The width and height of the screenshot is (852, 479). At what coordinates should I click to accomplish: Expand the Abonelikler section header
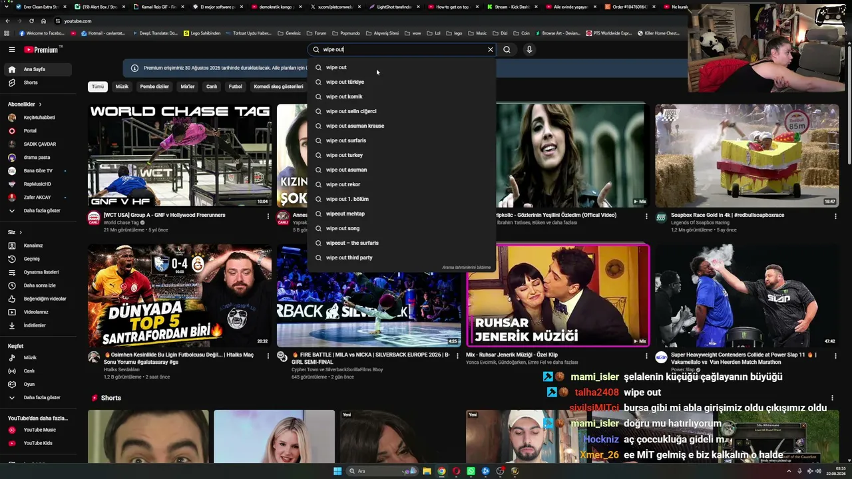coord(25,104)
